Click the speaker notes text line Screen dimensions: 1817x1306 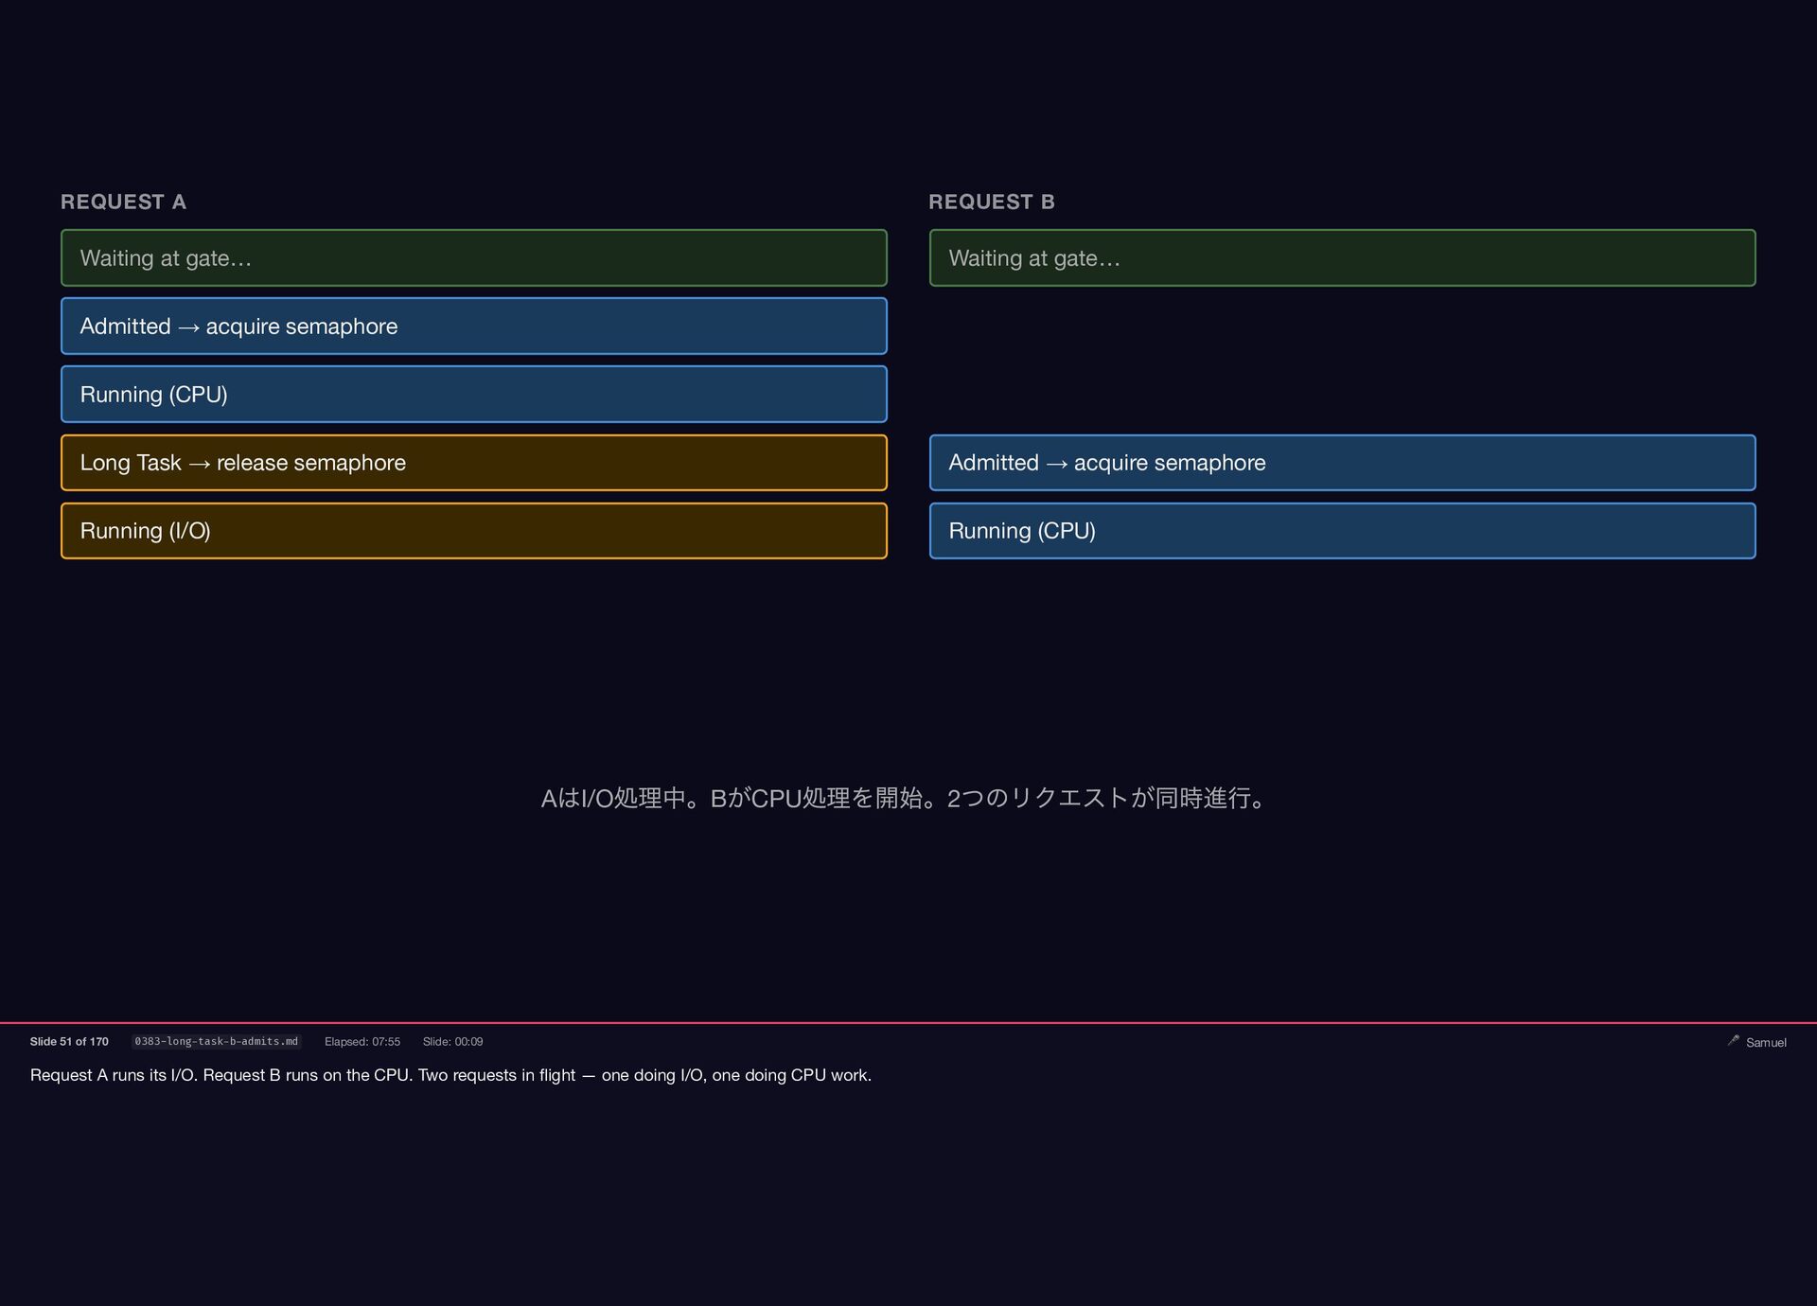[x=450, y=1075]
